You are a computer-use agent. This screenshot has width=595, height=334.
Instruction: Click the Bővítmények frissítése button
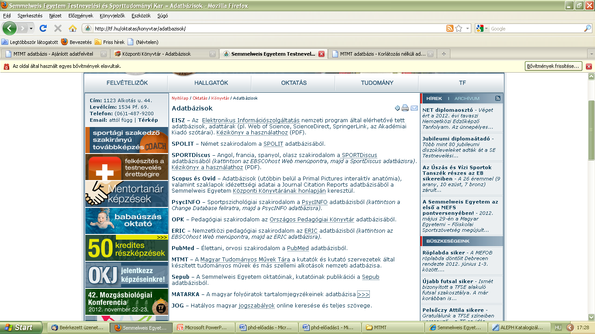point(554,66)
